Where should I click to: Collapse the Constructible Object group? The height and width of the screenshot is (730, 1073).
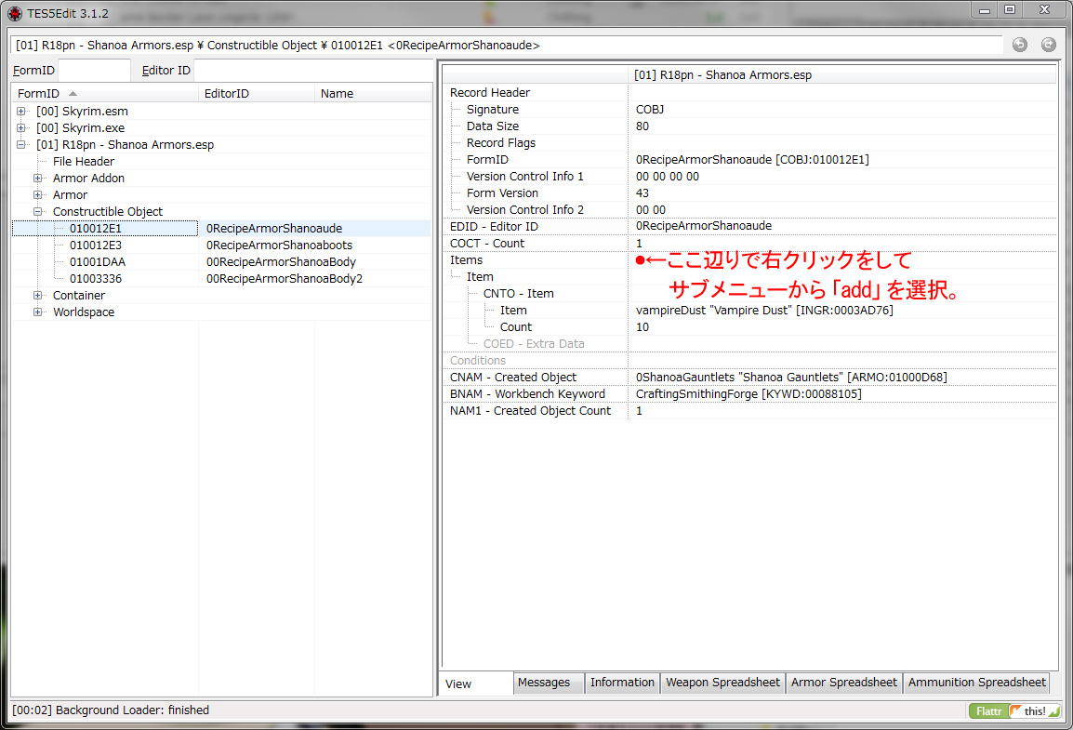[37, 212]
